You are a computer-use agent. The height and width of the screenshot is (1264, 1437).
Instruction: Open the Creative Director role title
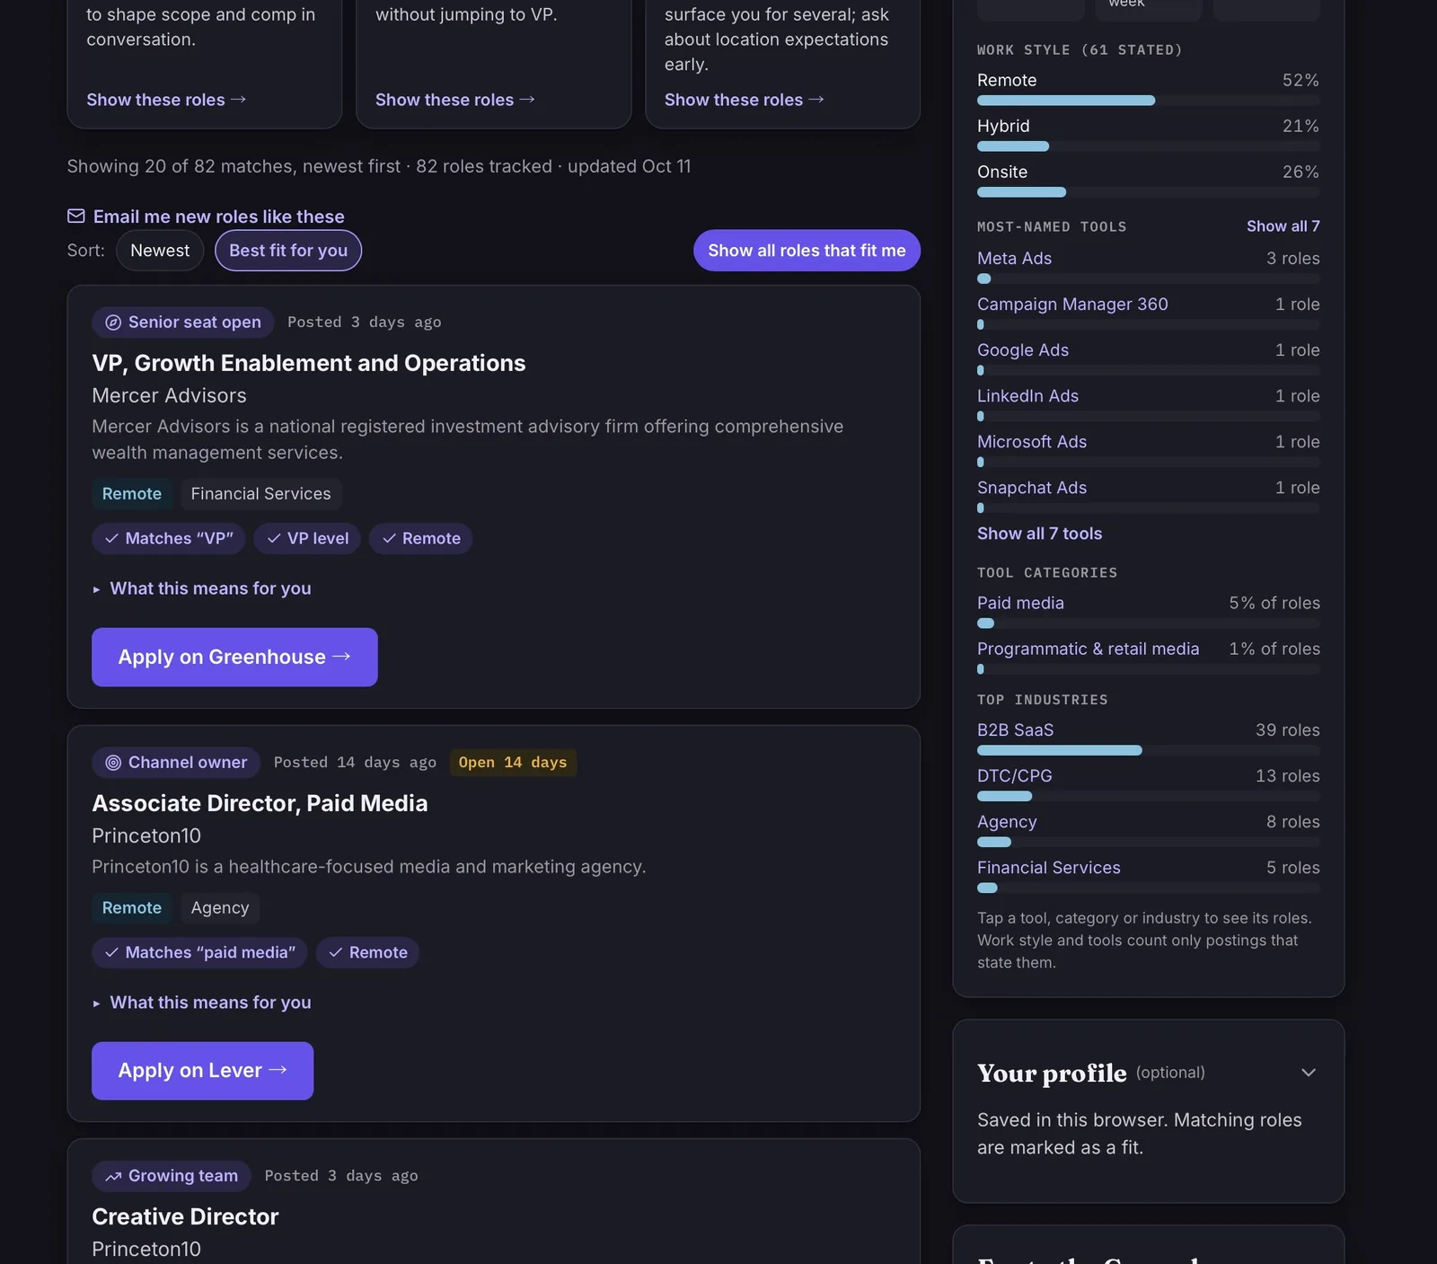(x=185, y=1216)
